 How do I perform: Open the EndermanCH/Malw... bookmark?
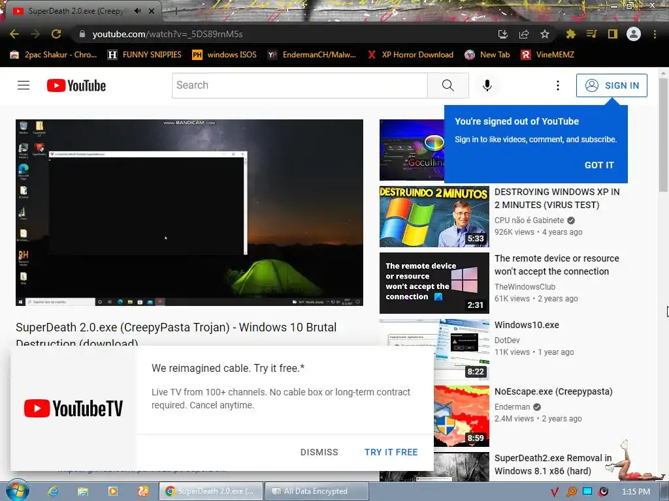[312, 55]
